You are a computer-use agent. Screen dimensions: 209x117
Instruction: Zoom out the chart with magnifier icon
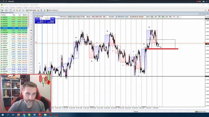click(x=31, y=47)
